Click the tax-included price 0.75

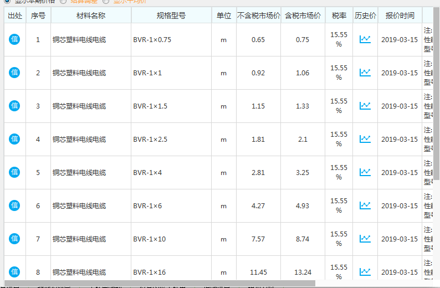coord(303,39)
